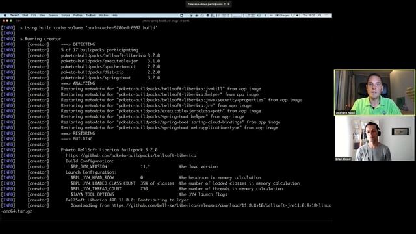The width and height of the screenshot is (416, 234).
Task: Click the bottom participant's name label
Action: click(x=343, y=159)
